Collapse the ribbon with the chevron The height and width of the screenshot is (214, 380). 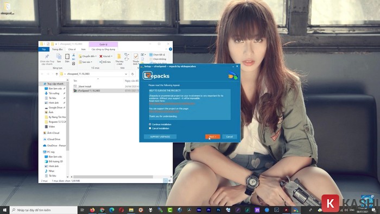click(x=166, y=49)
